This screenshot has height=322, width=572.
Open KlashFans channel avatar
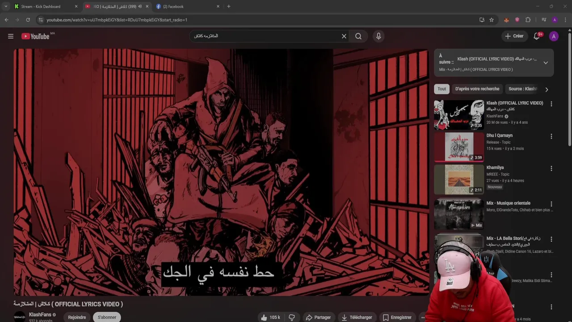pyautogui.click(x=20, y=317)
